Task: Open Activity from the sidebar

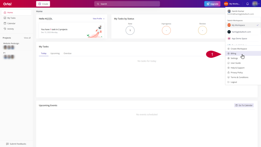Action: (x=10, y=29)
